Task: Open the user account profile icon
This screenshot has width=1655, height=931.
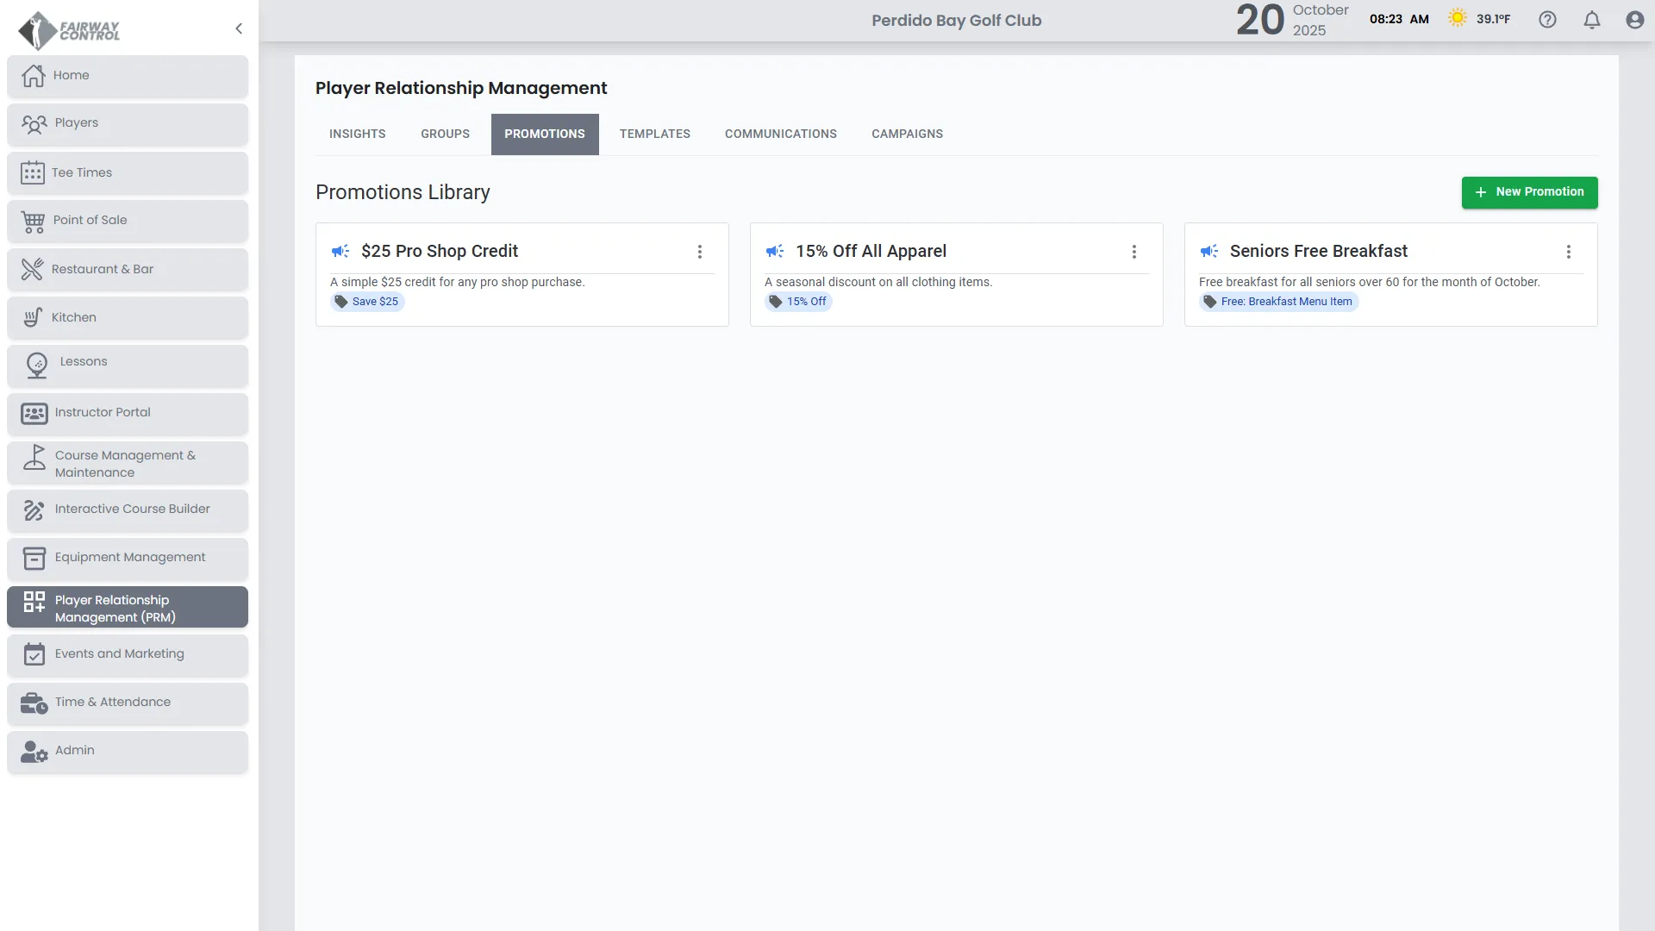Action: [1634, 20]
